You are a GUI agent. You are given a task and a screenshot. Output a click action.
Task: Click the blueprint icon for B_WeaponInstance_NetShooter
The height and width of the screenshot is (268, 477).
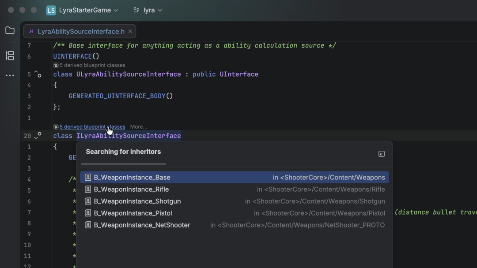tap(88, 225)
